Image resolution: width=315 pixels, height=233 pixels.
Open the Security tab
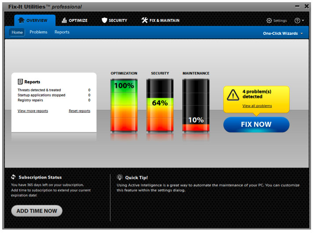(114, 20)
